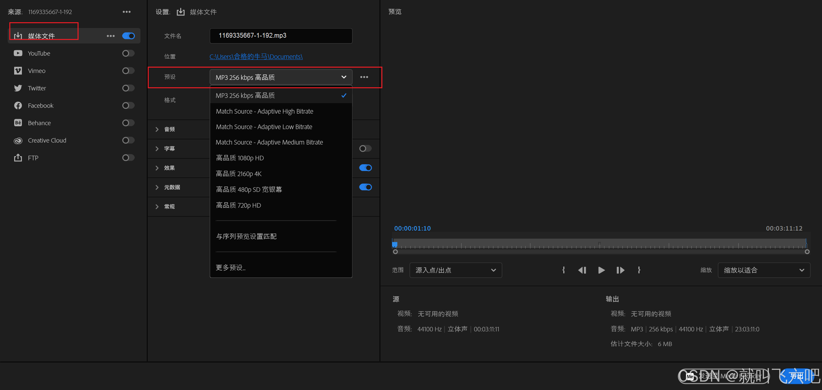Turn off the media file output toggle

click(x=128, y=36)
